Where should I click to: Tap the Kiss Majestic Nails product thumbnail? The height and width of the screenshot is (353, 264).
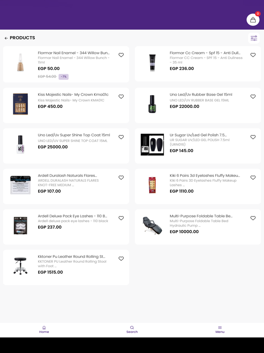(20, 104)
